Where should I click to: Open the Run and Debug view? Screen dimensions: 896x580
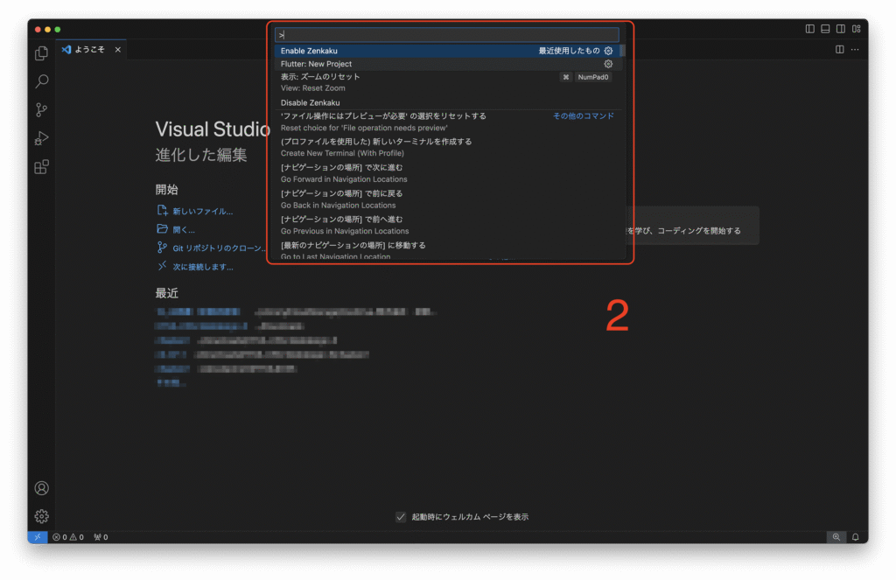tap(41, 138)
